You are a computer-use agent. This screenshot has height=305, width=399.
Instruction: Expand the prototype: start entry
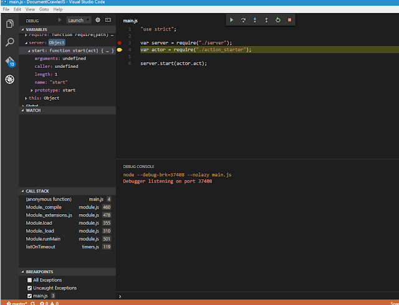32,90
